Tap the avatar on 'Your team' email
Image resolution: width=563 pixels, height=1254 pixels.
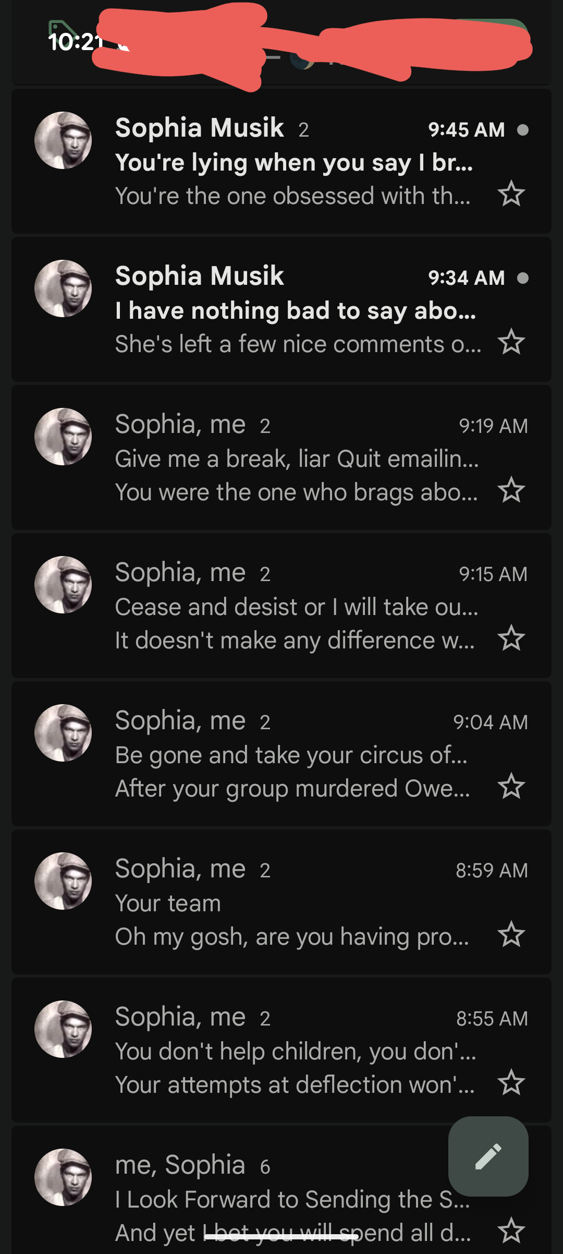tap(63, 881)
